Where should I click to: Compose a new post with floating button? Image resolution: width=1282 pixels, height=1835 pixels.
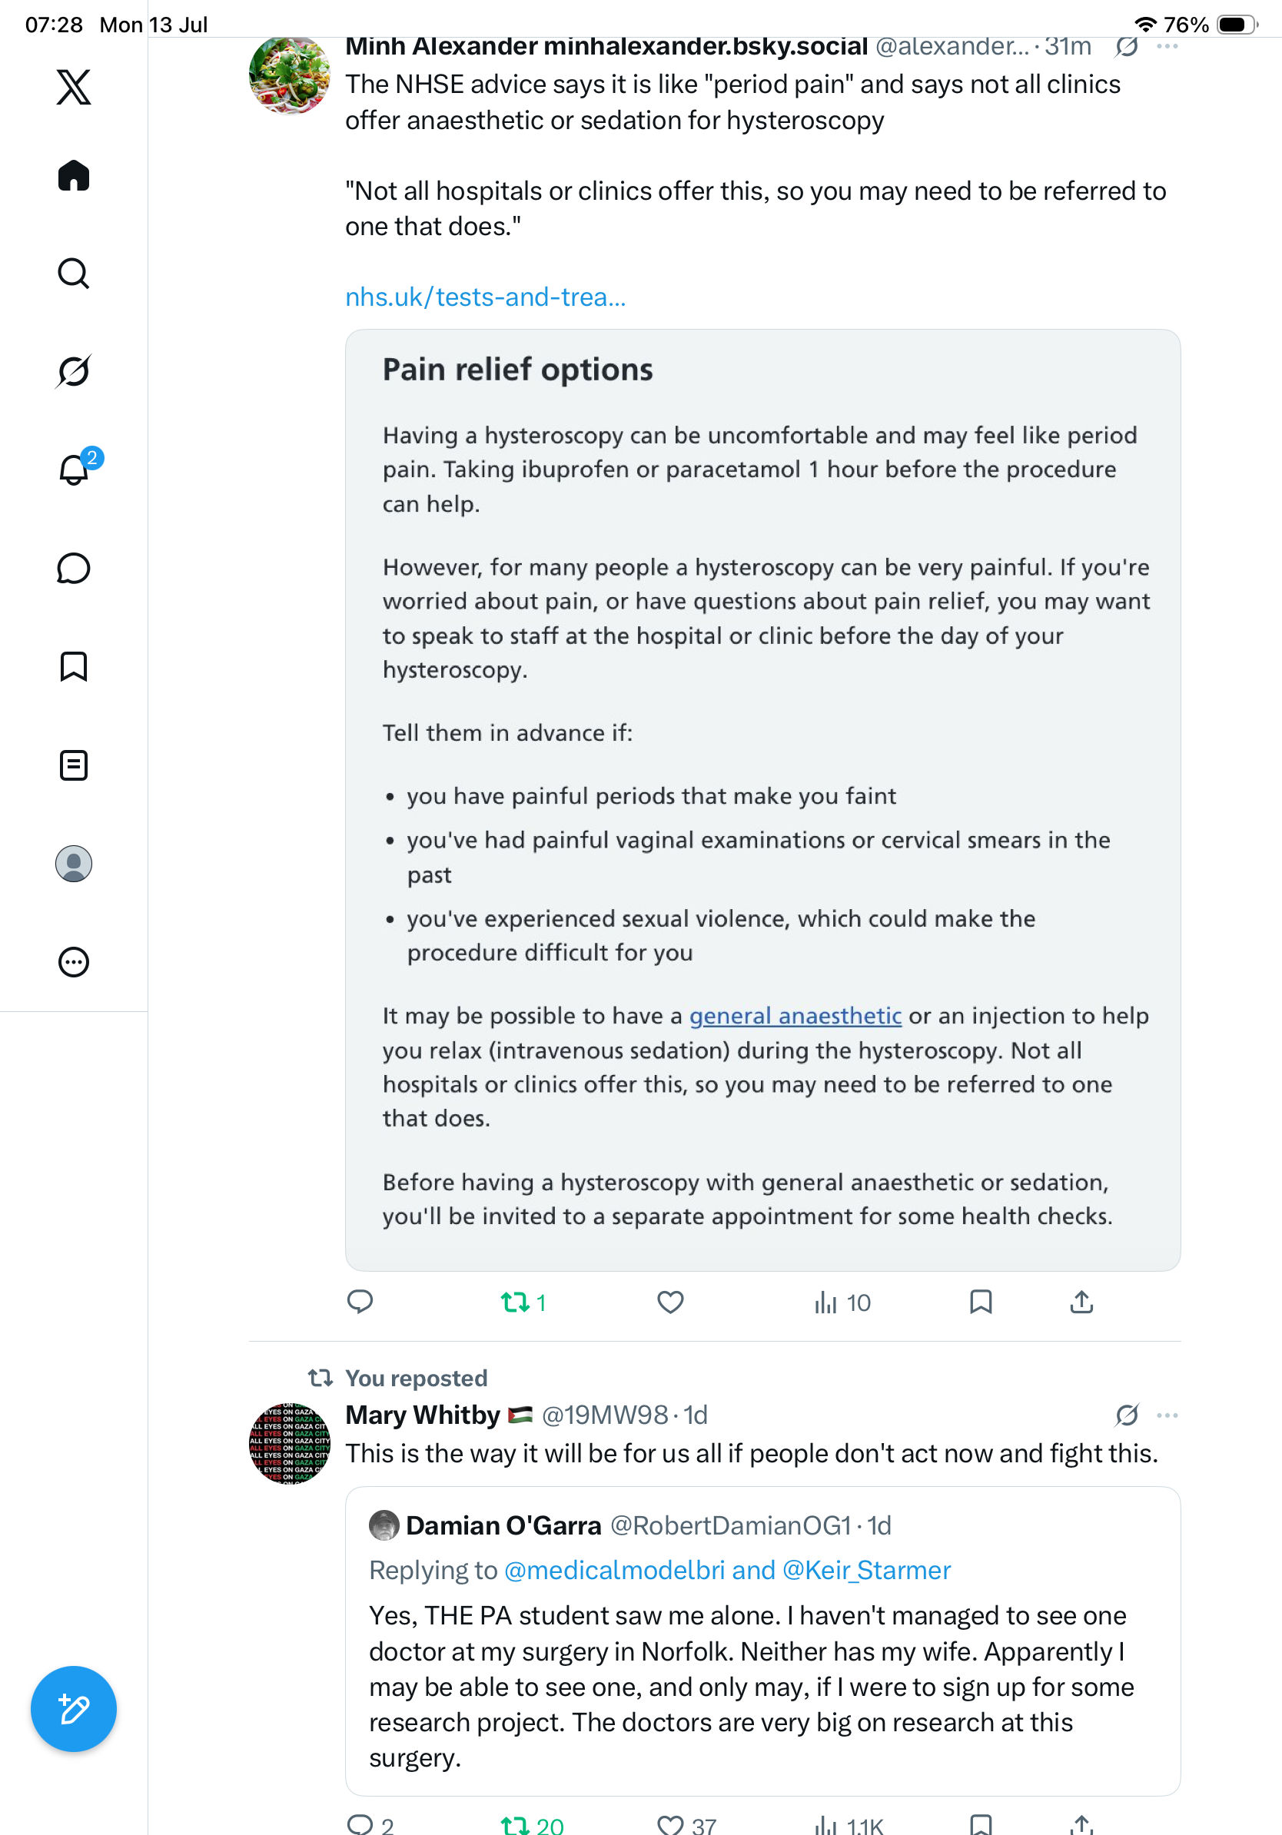tap(74, 1709)
